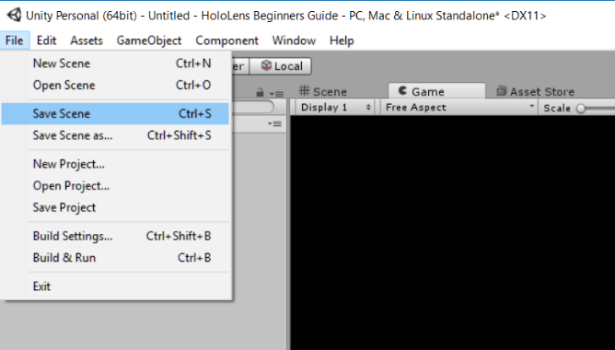
Task: Expand the Free Aspect dropdown
Action: point(458,107)
